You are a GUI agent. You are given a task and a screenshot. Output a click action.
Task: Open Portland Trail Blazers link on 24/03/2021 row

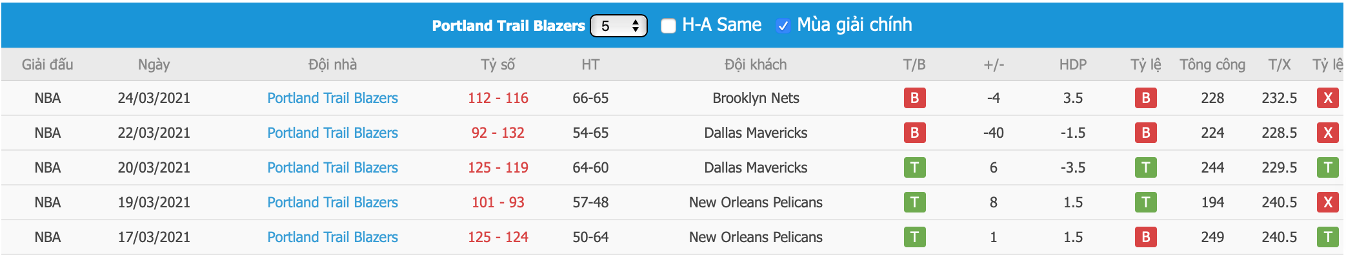[x=332, y=98]
